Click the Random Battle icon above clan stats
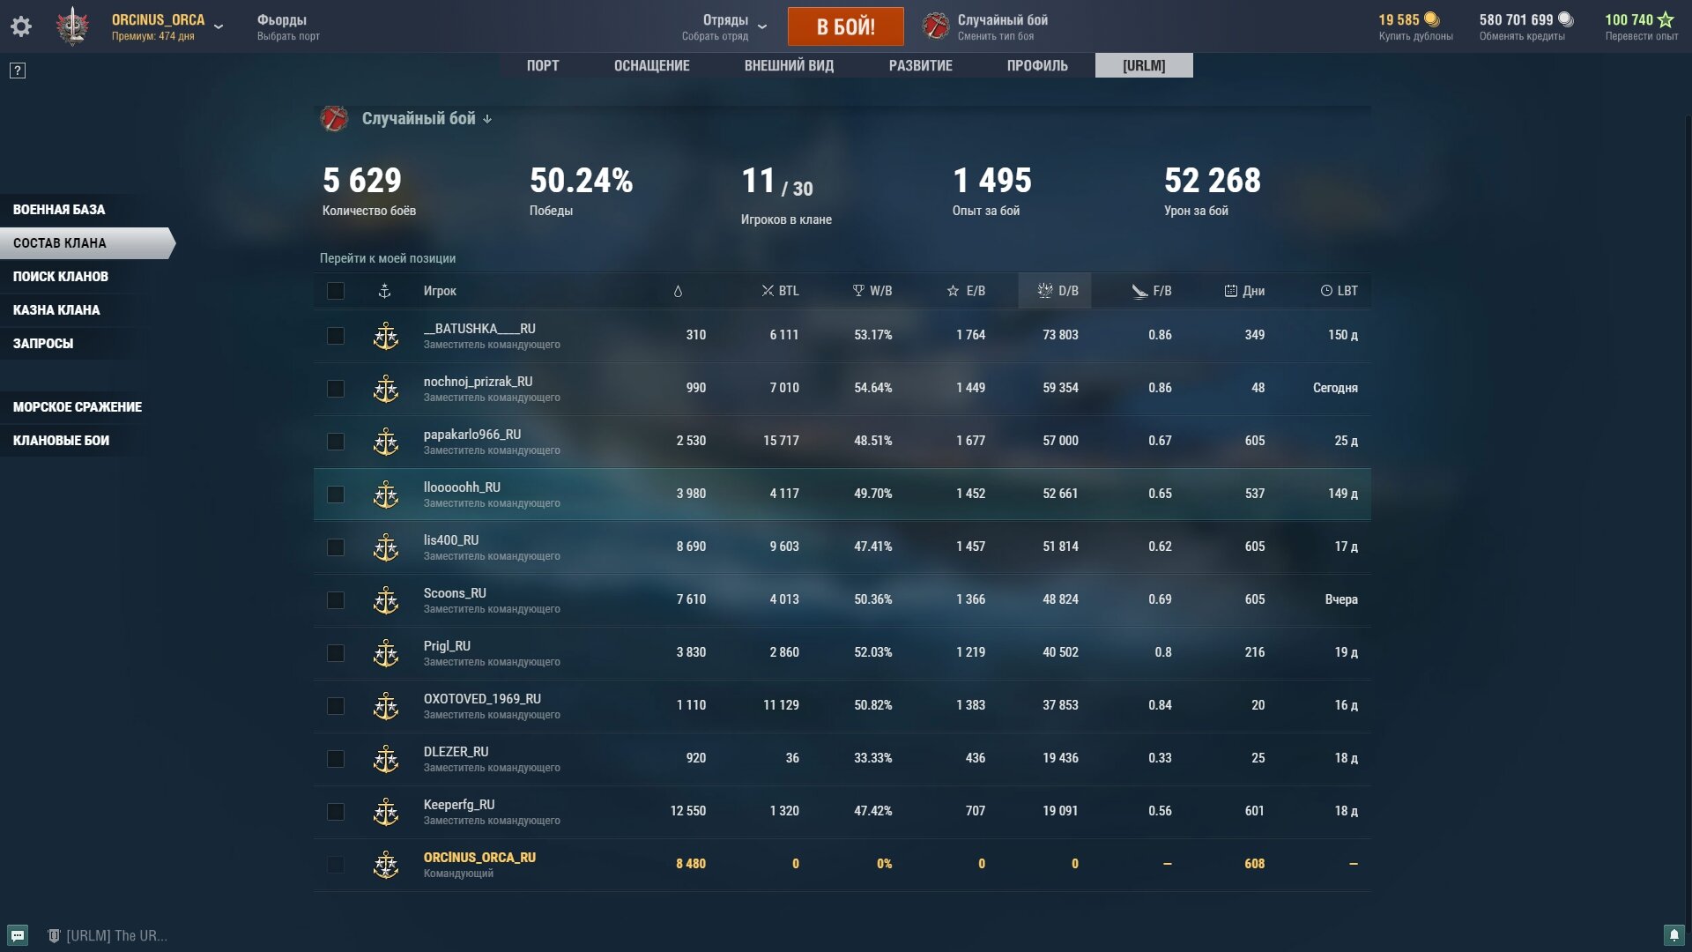This screenshot has height=952, width=1692. coord(334,118)
